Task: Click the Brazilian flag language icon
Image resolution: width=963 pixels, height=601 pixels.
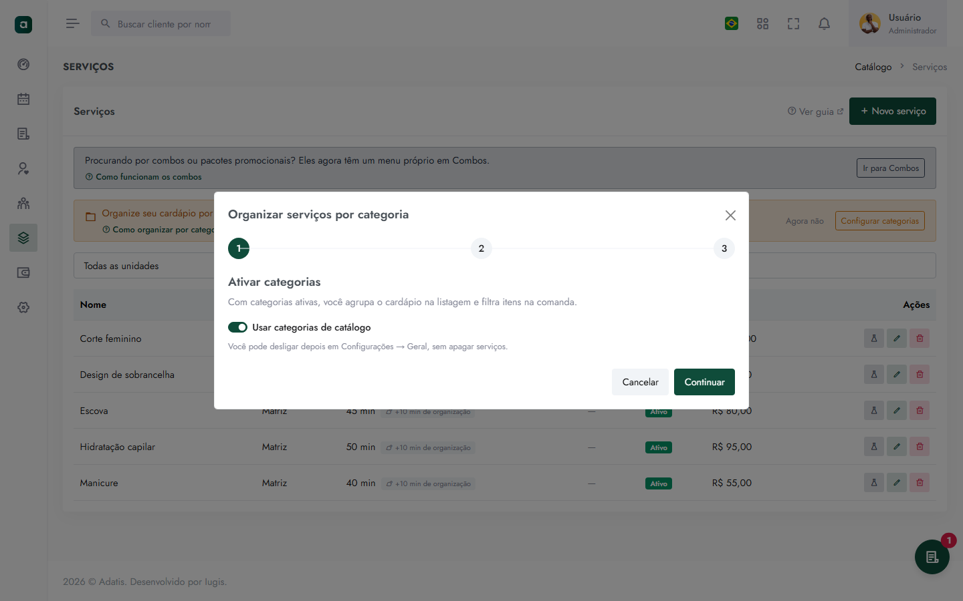Action: [x=732, y=24]
